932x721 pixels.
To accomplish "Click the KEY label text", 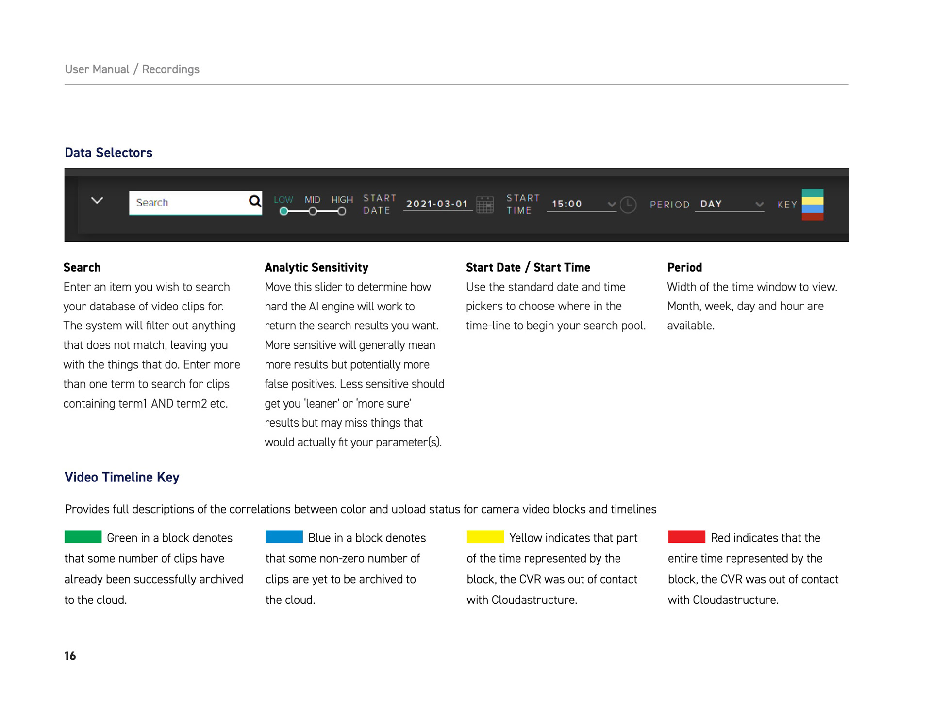I will point(787,205).
